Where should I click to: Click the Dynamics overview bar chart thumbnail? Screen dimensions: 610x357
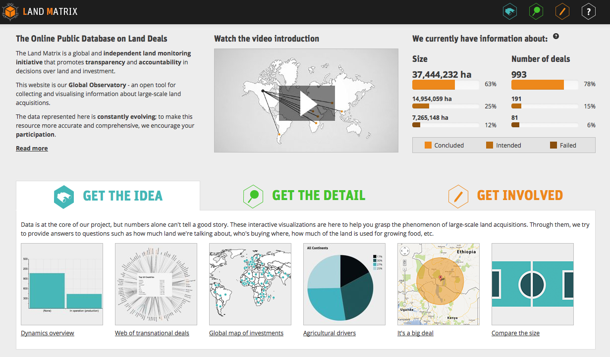pyautogui.click(x=62, y=284)
